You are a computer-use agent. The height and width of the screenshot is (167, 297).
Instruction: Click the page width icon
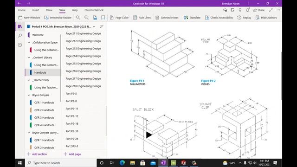click(95, 18)
